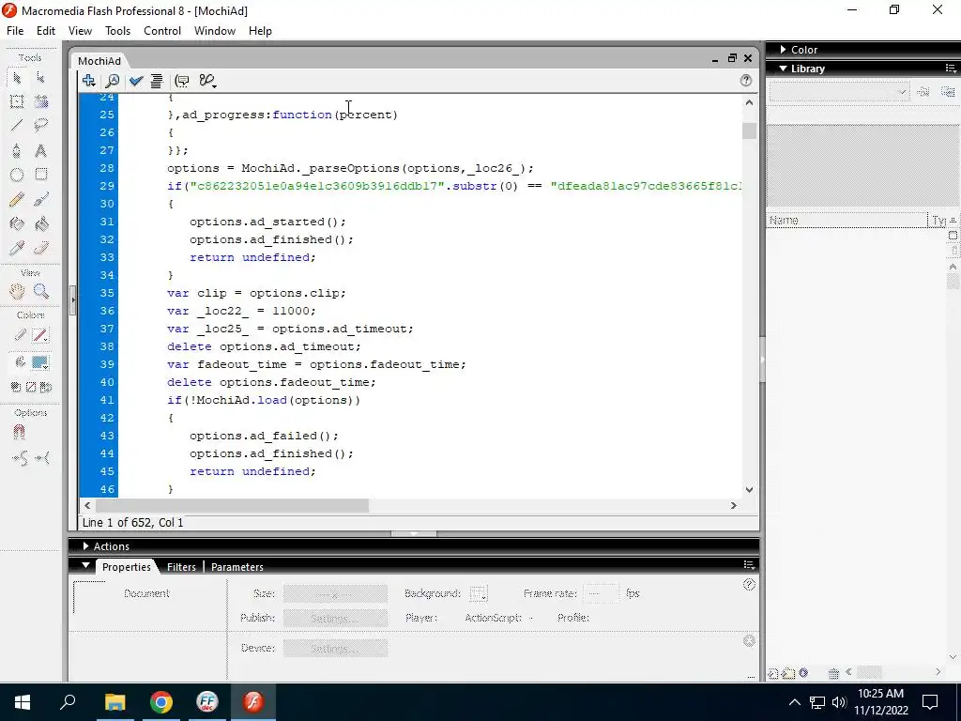Select the Free Transform tool
Screen dimensions: 961x721
17,101
